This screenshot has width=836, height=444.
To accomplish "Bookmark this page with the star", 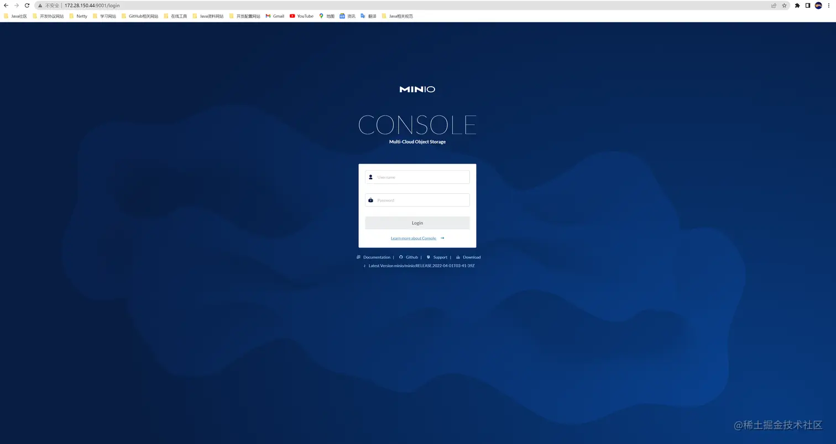I will coord(784,6).
